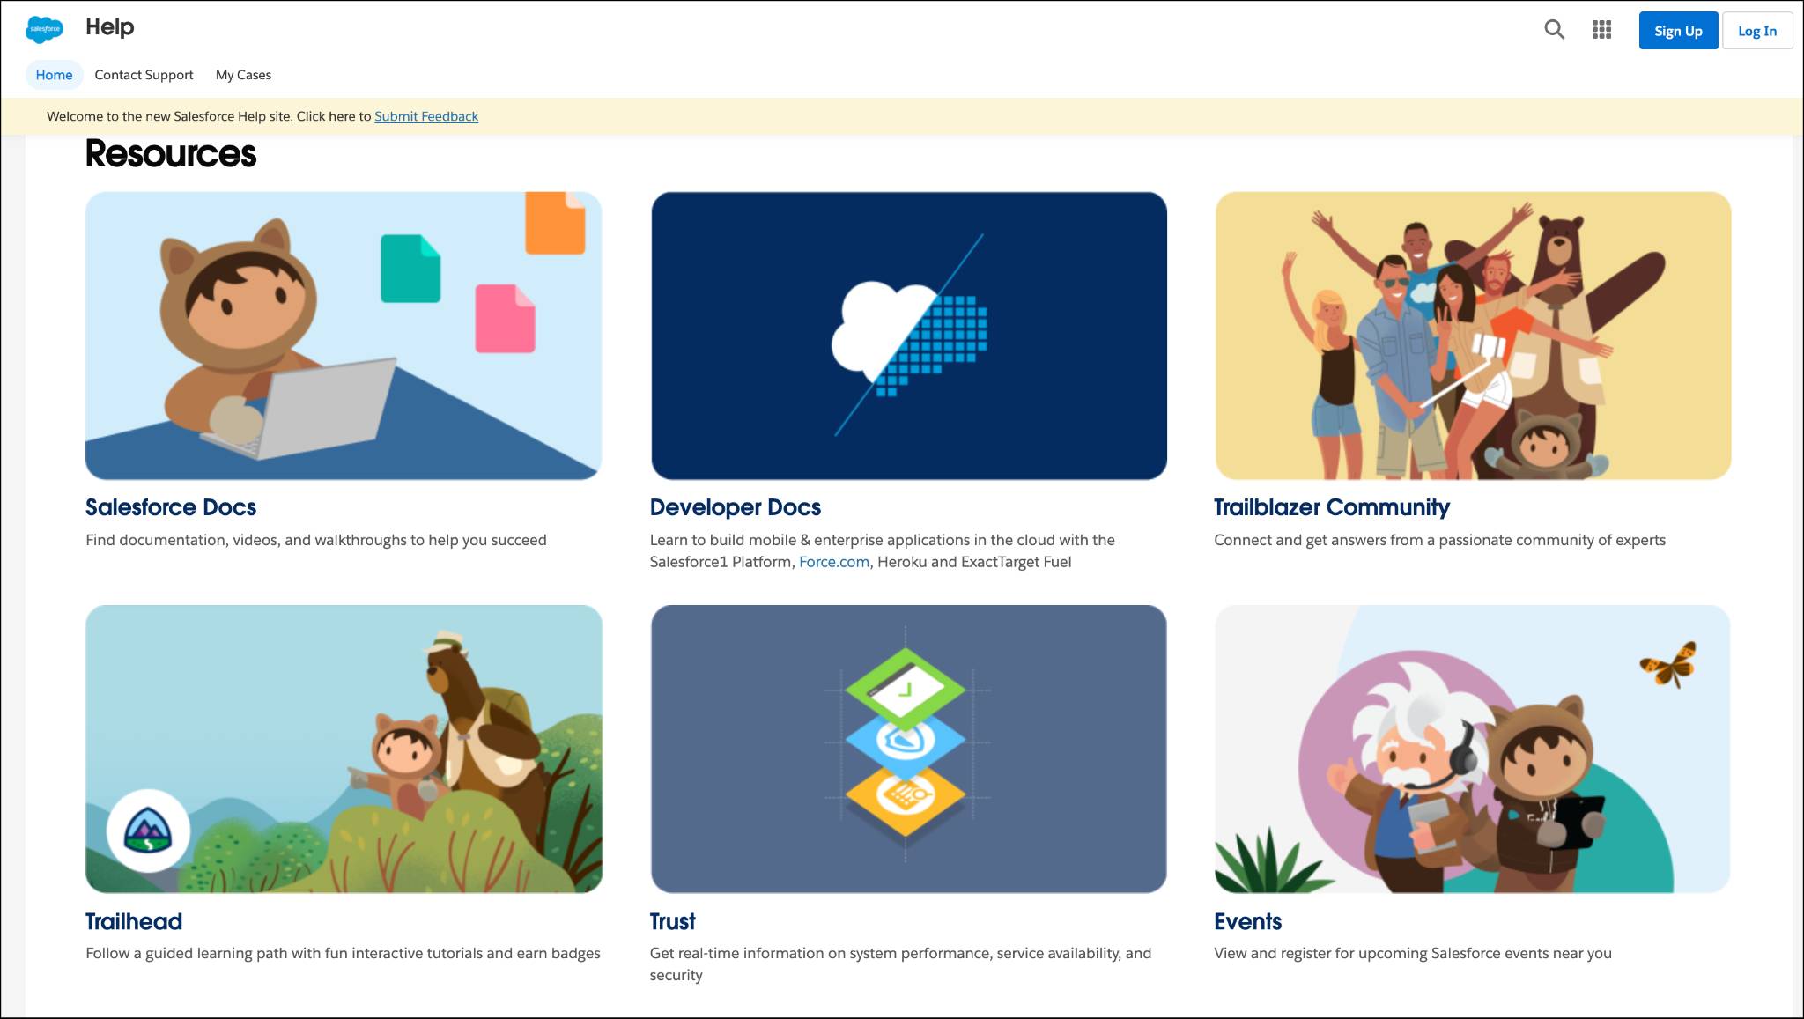Click the grid/apps icon in header
This screenshot has width=1804, height=1019.
point(1602,31)
